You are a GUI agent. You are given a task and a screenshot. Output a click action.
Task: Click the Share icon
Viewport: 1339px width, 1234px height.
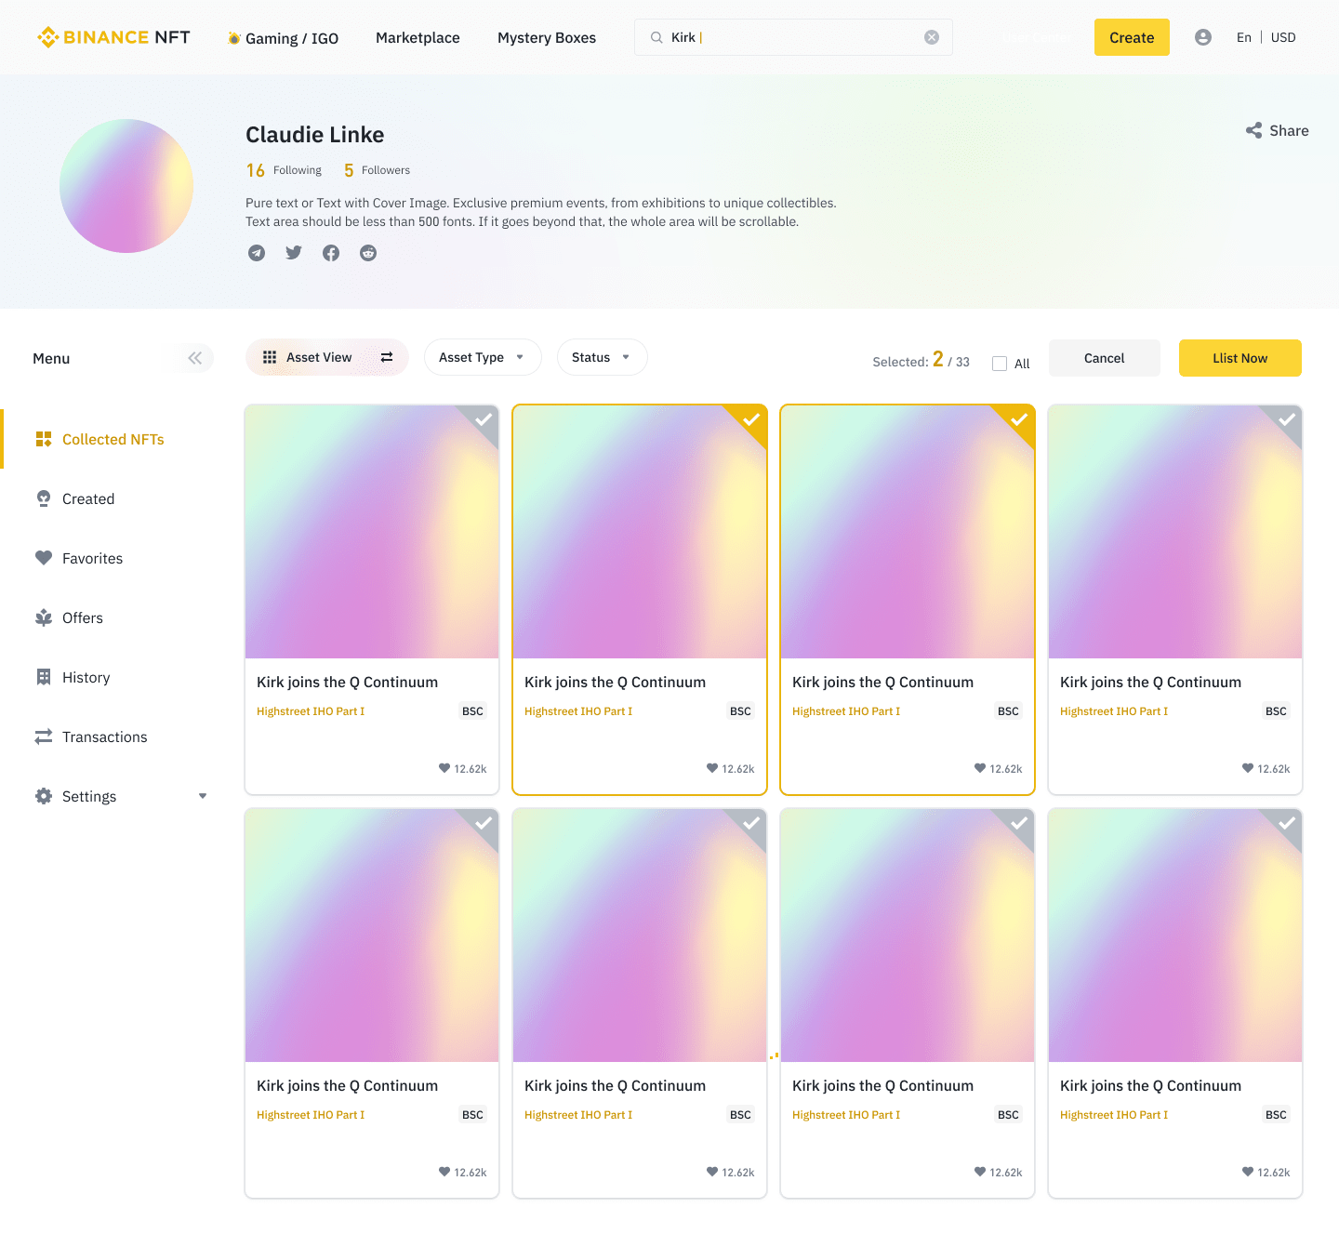point(1254,131)
